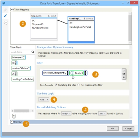Click the application globe icon in title bar
This screenshot has height=138, width=140.
pyautogui.click(x=4, y=3)
